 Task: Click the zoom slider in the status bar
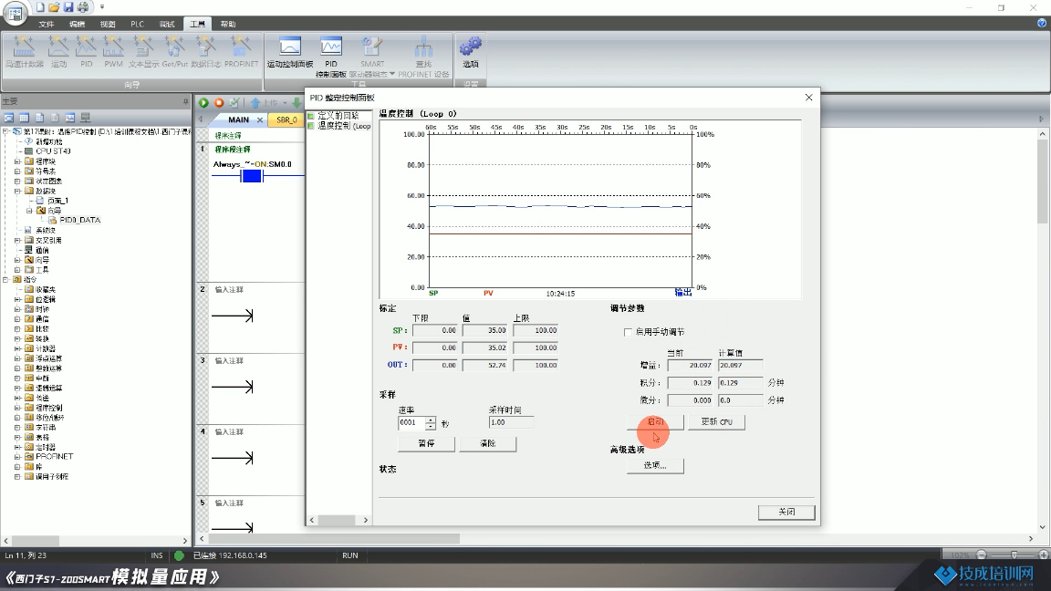1013,555
